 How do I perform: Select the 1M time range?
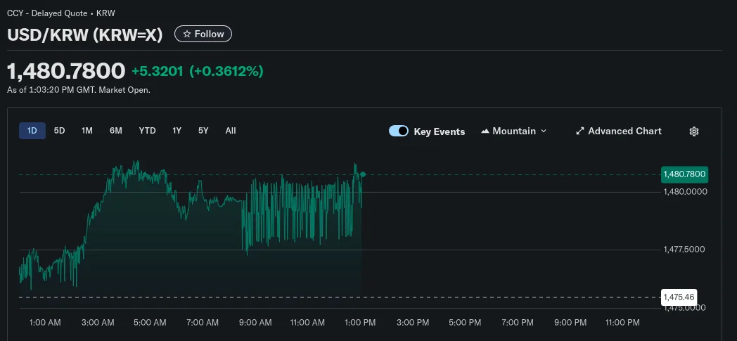[x=87, y=131]
